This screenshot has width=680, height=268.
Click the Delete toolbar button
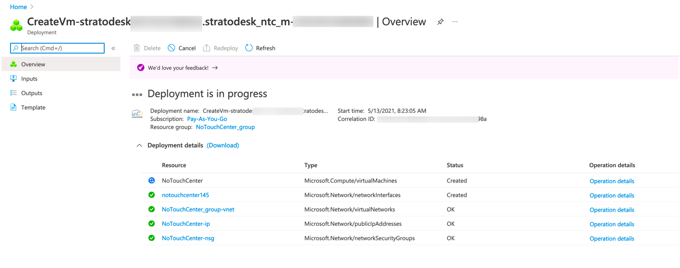(x=147, y=48)
